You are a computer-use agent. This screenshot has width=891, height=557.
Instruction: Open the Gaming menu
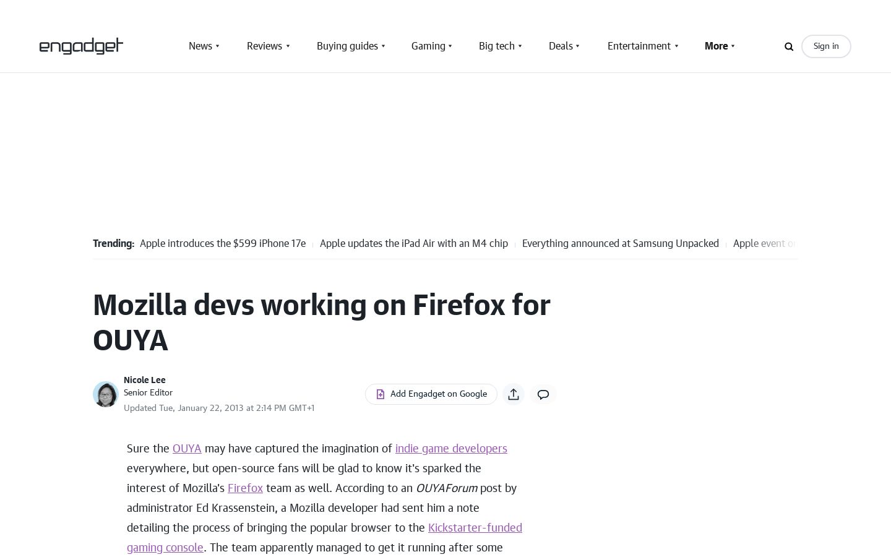coord(428,46)
